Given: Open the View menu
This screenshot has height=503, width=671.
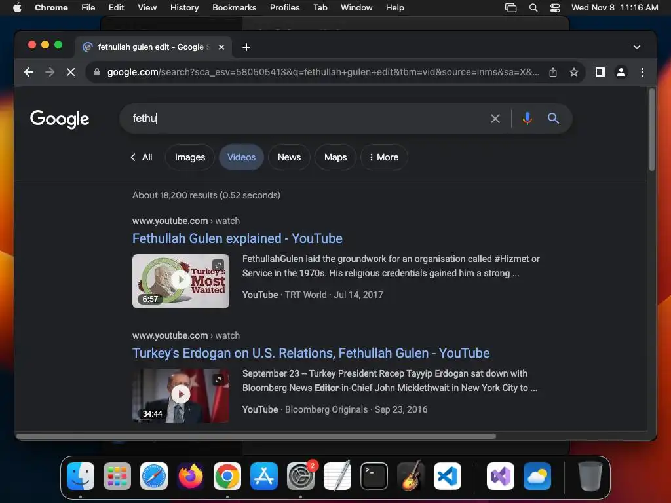Looking at the screenshot, I should [147, 8].
